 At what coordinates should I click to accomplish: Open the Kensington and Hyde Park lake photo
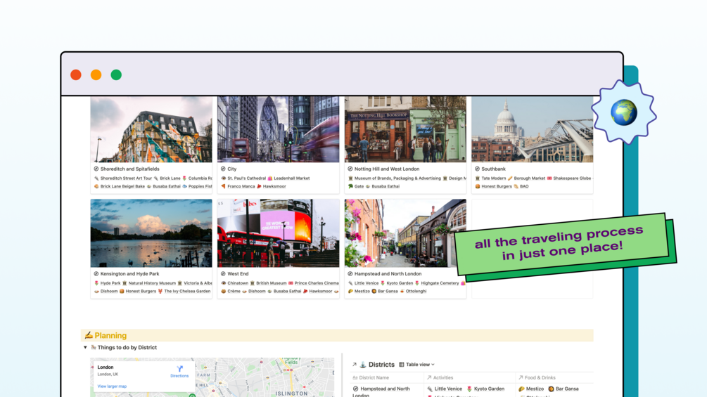tap(151, 233)
